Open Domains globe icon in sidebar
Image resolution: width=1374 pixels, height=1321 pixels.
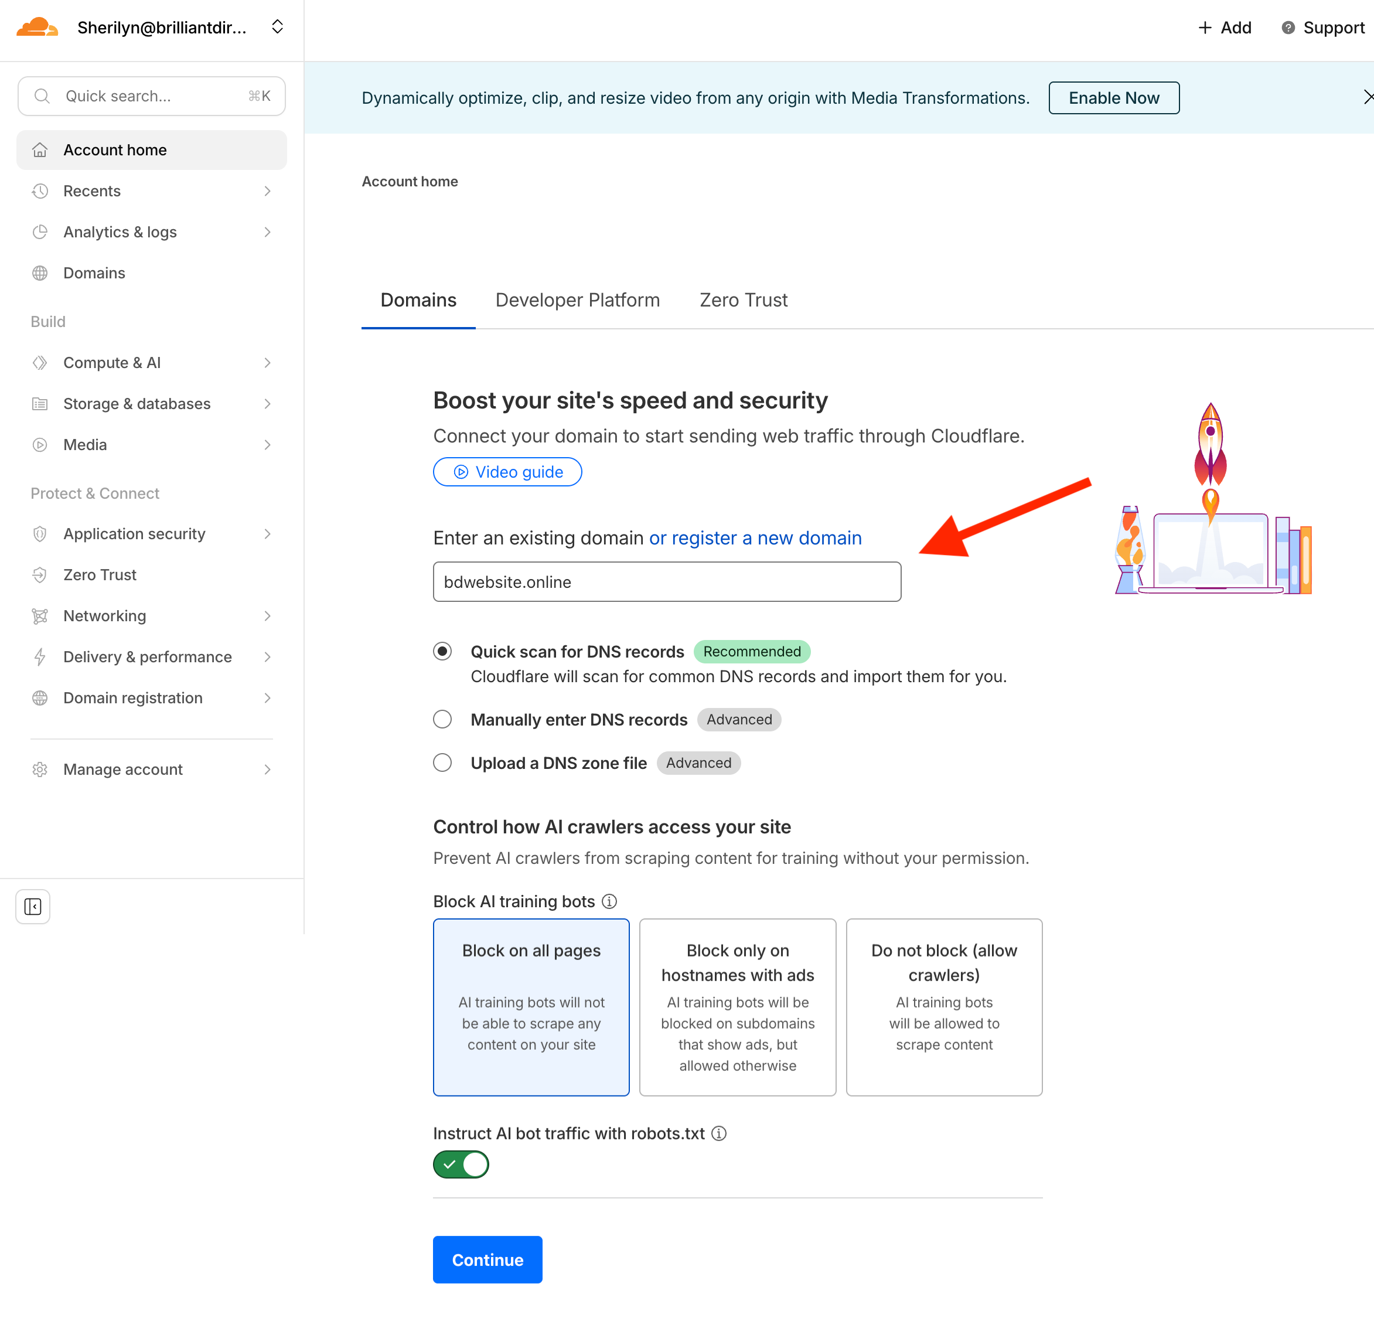point(40,273)
